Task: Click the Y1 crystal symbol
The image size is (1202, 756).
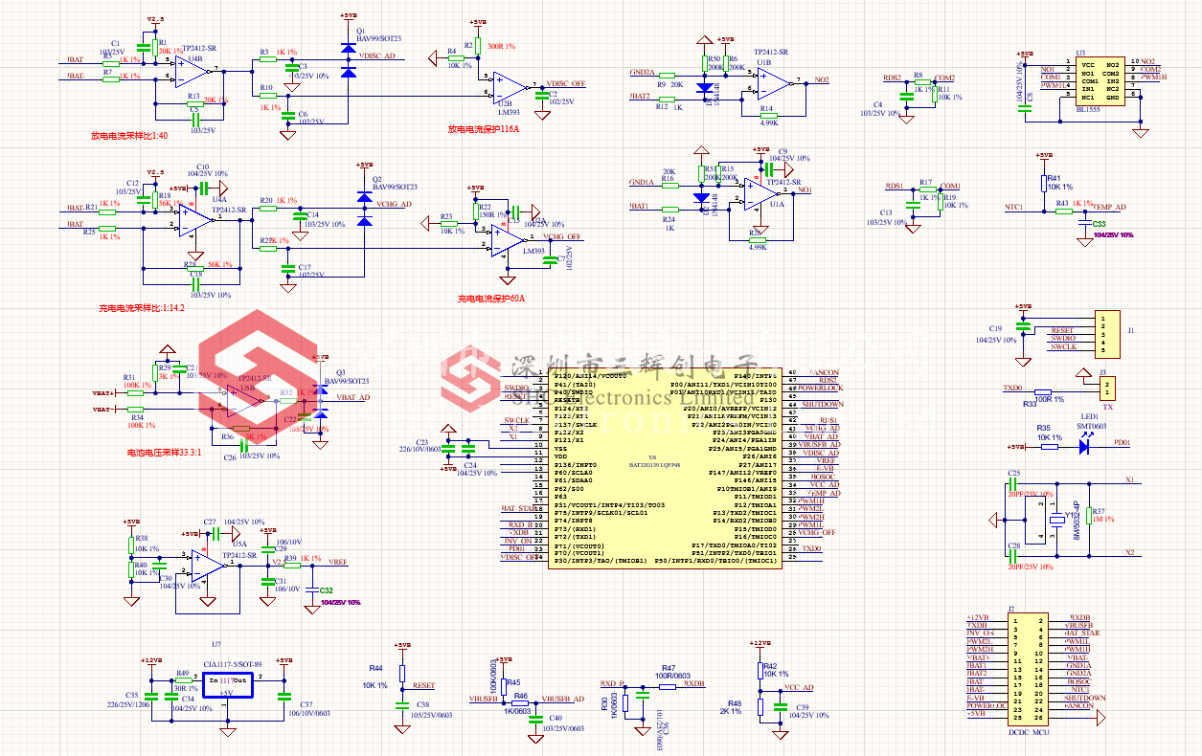Action: coord(1055,518)
